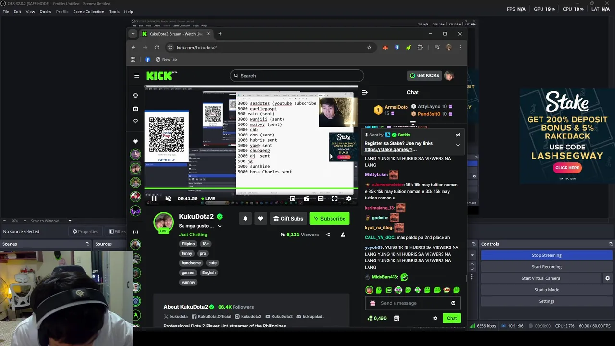Open the OBS Scene Collection menu
Viewport: 615px width, 346px height.
click(x=88, y=12)
